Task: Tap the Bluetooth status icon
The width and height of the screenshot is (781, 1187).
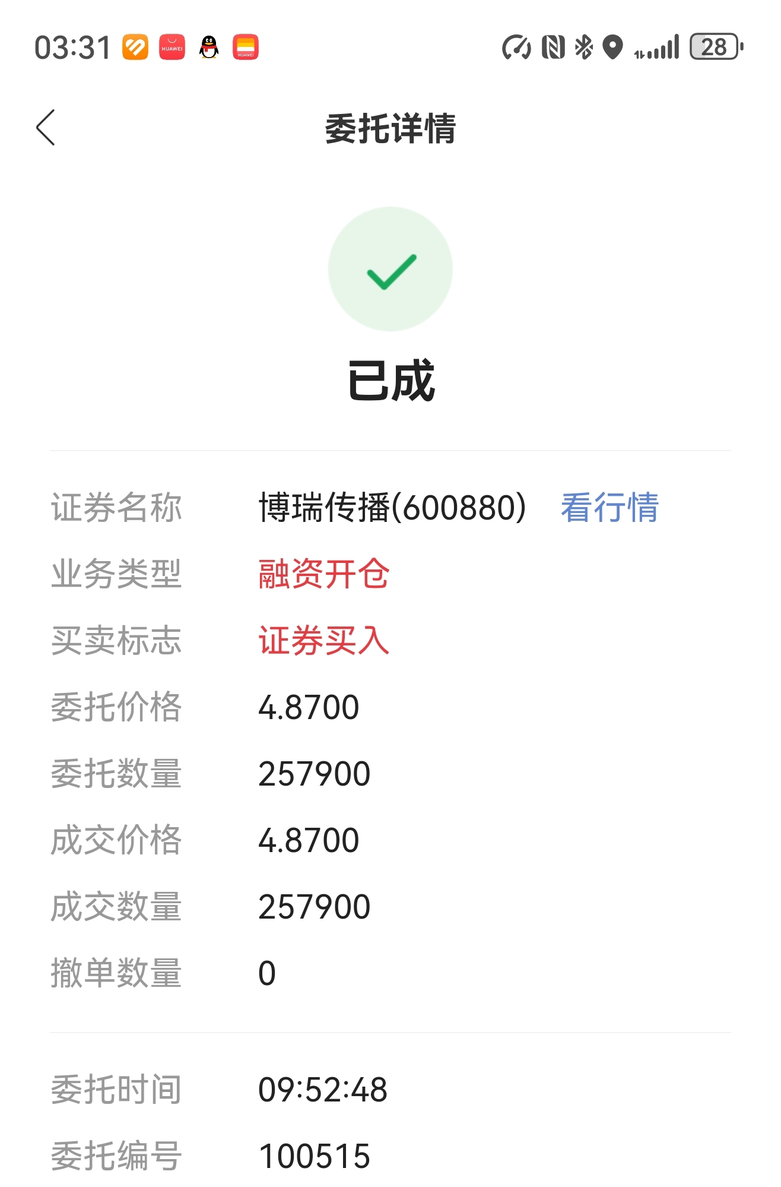Action: [584, 48]
